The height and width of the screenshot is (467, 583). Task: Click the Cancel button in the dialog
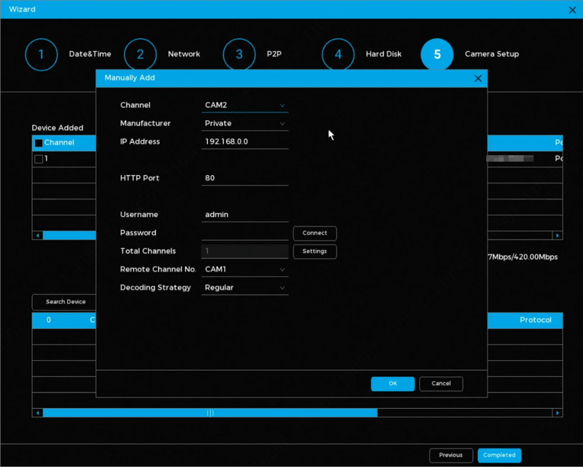pyautogui.click(x=441, y=384)
